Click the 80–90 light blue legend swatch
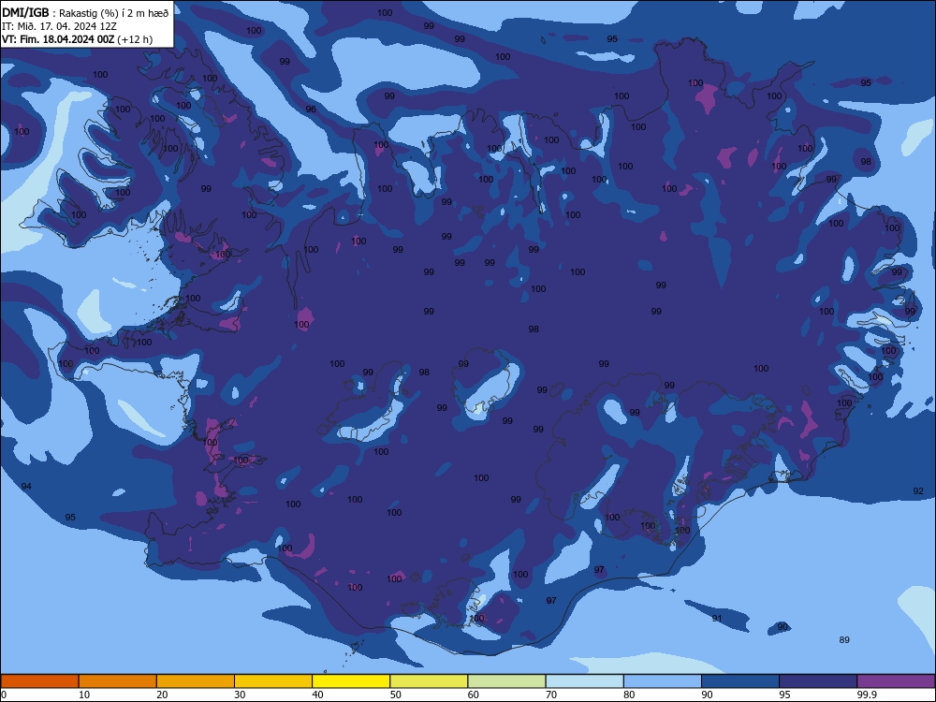 (663, 681)
